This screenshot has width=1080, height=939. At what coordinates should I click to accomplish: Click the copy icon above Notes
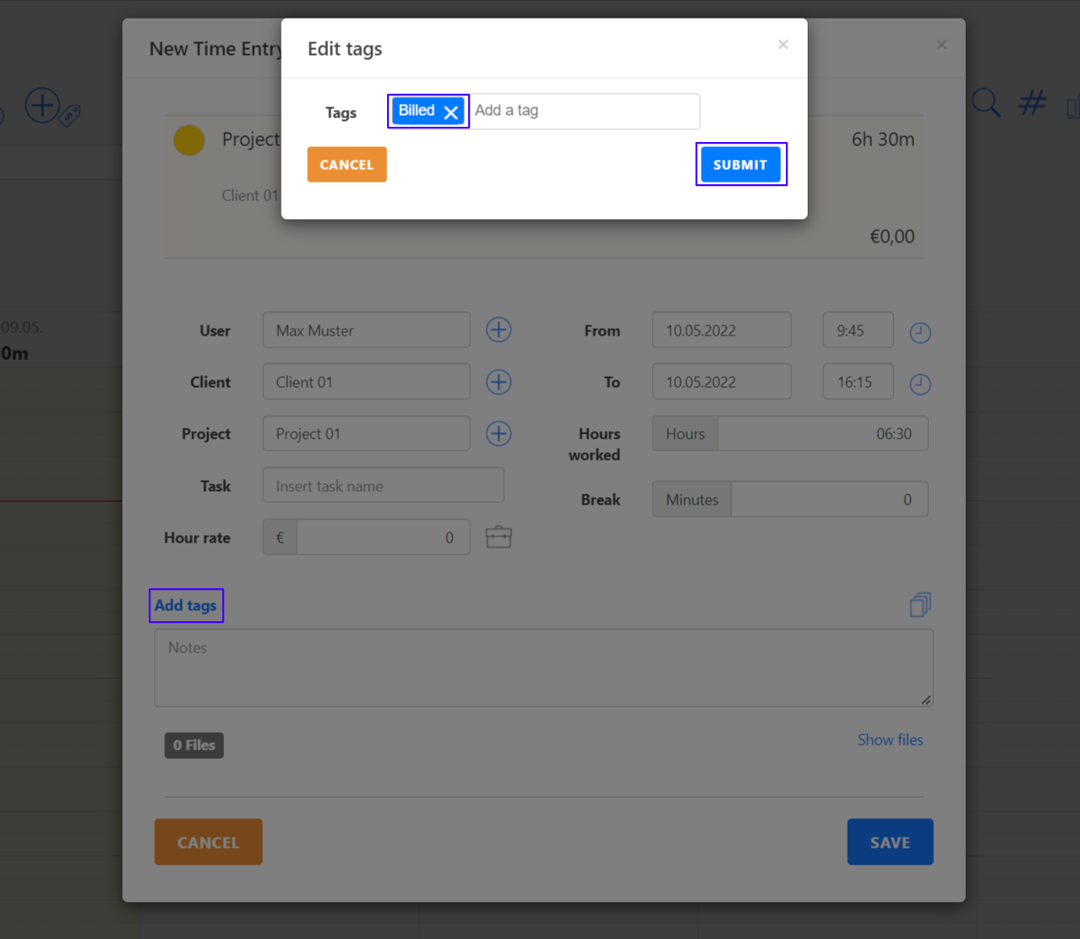pyautogui.click(x=920, y=604)
